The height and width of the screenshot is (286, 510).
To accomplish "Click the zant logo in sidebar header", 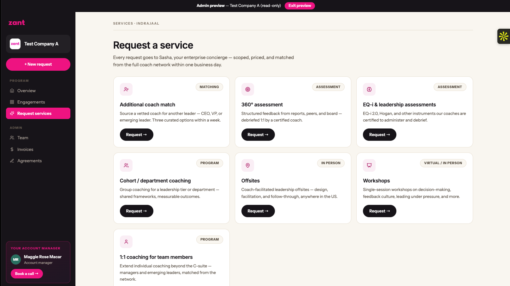I will point(16,23).
